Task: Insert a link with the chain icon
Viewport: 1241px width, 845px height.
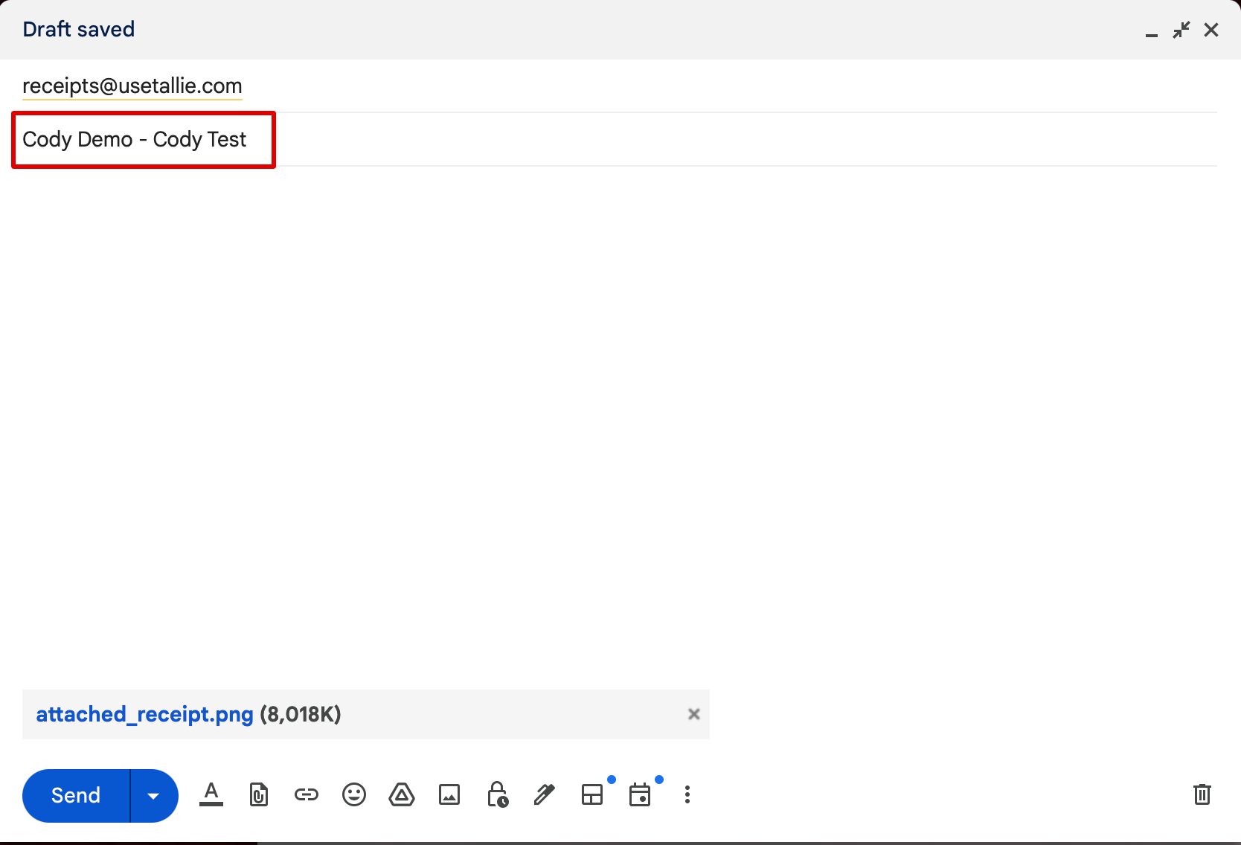Action: pyautogui.click(x=307, y=794)
